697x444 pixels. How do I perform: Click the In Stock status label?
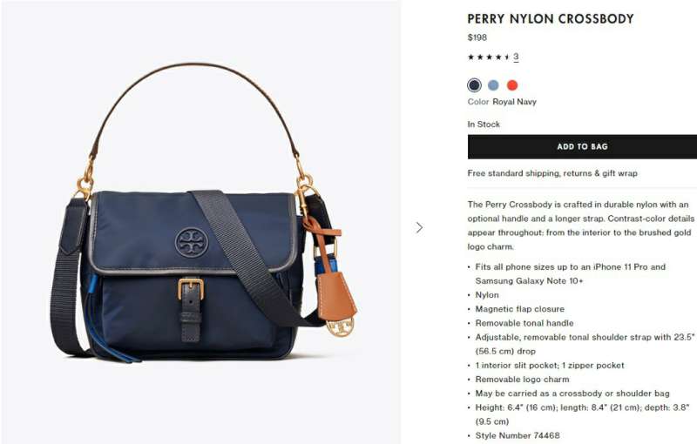tap(484, 124)
